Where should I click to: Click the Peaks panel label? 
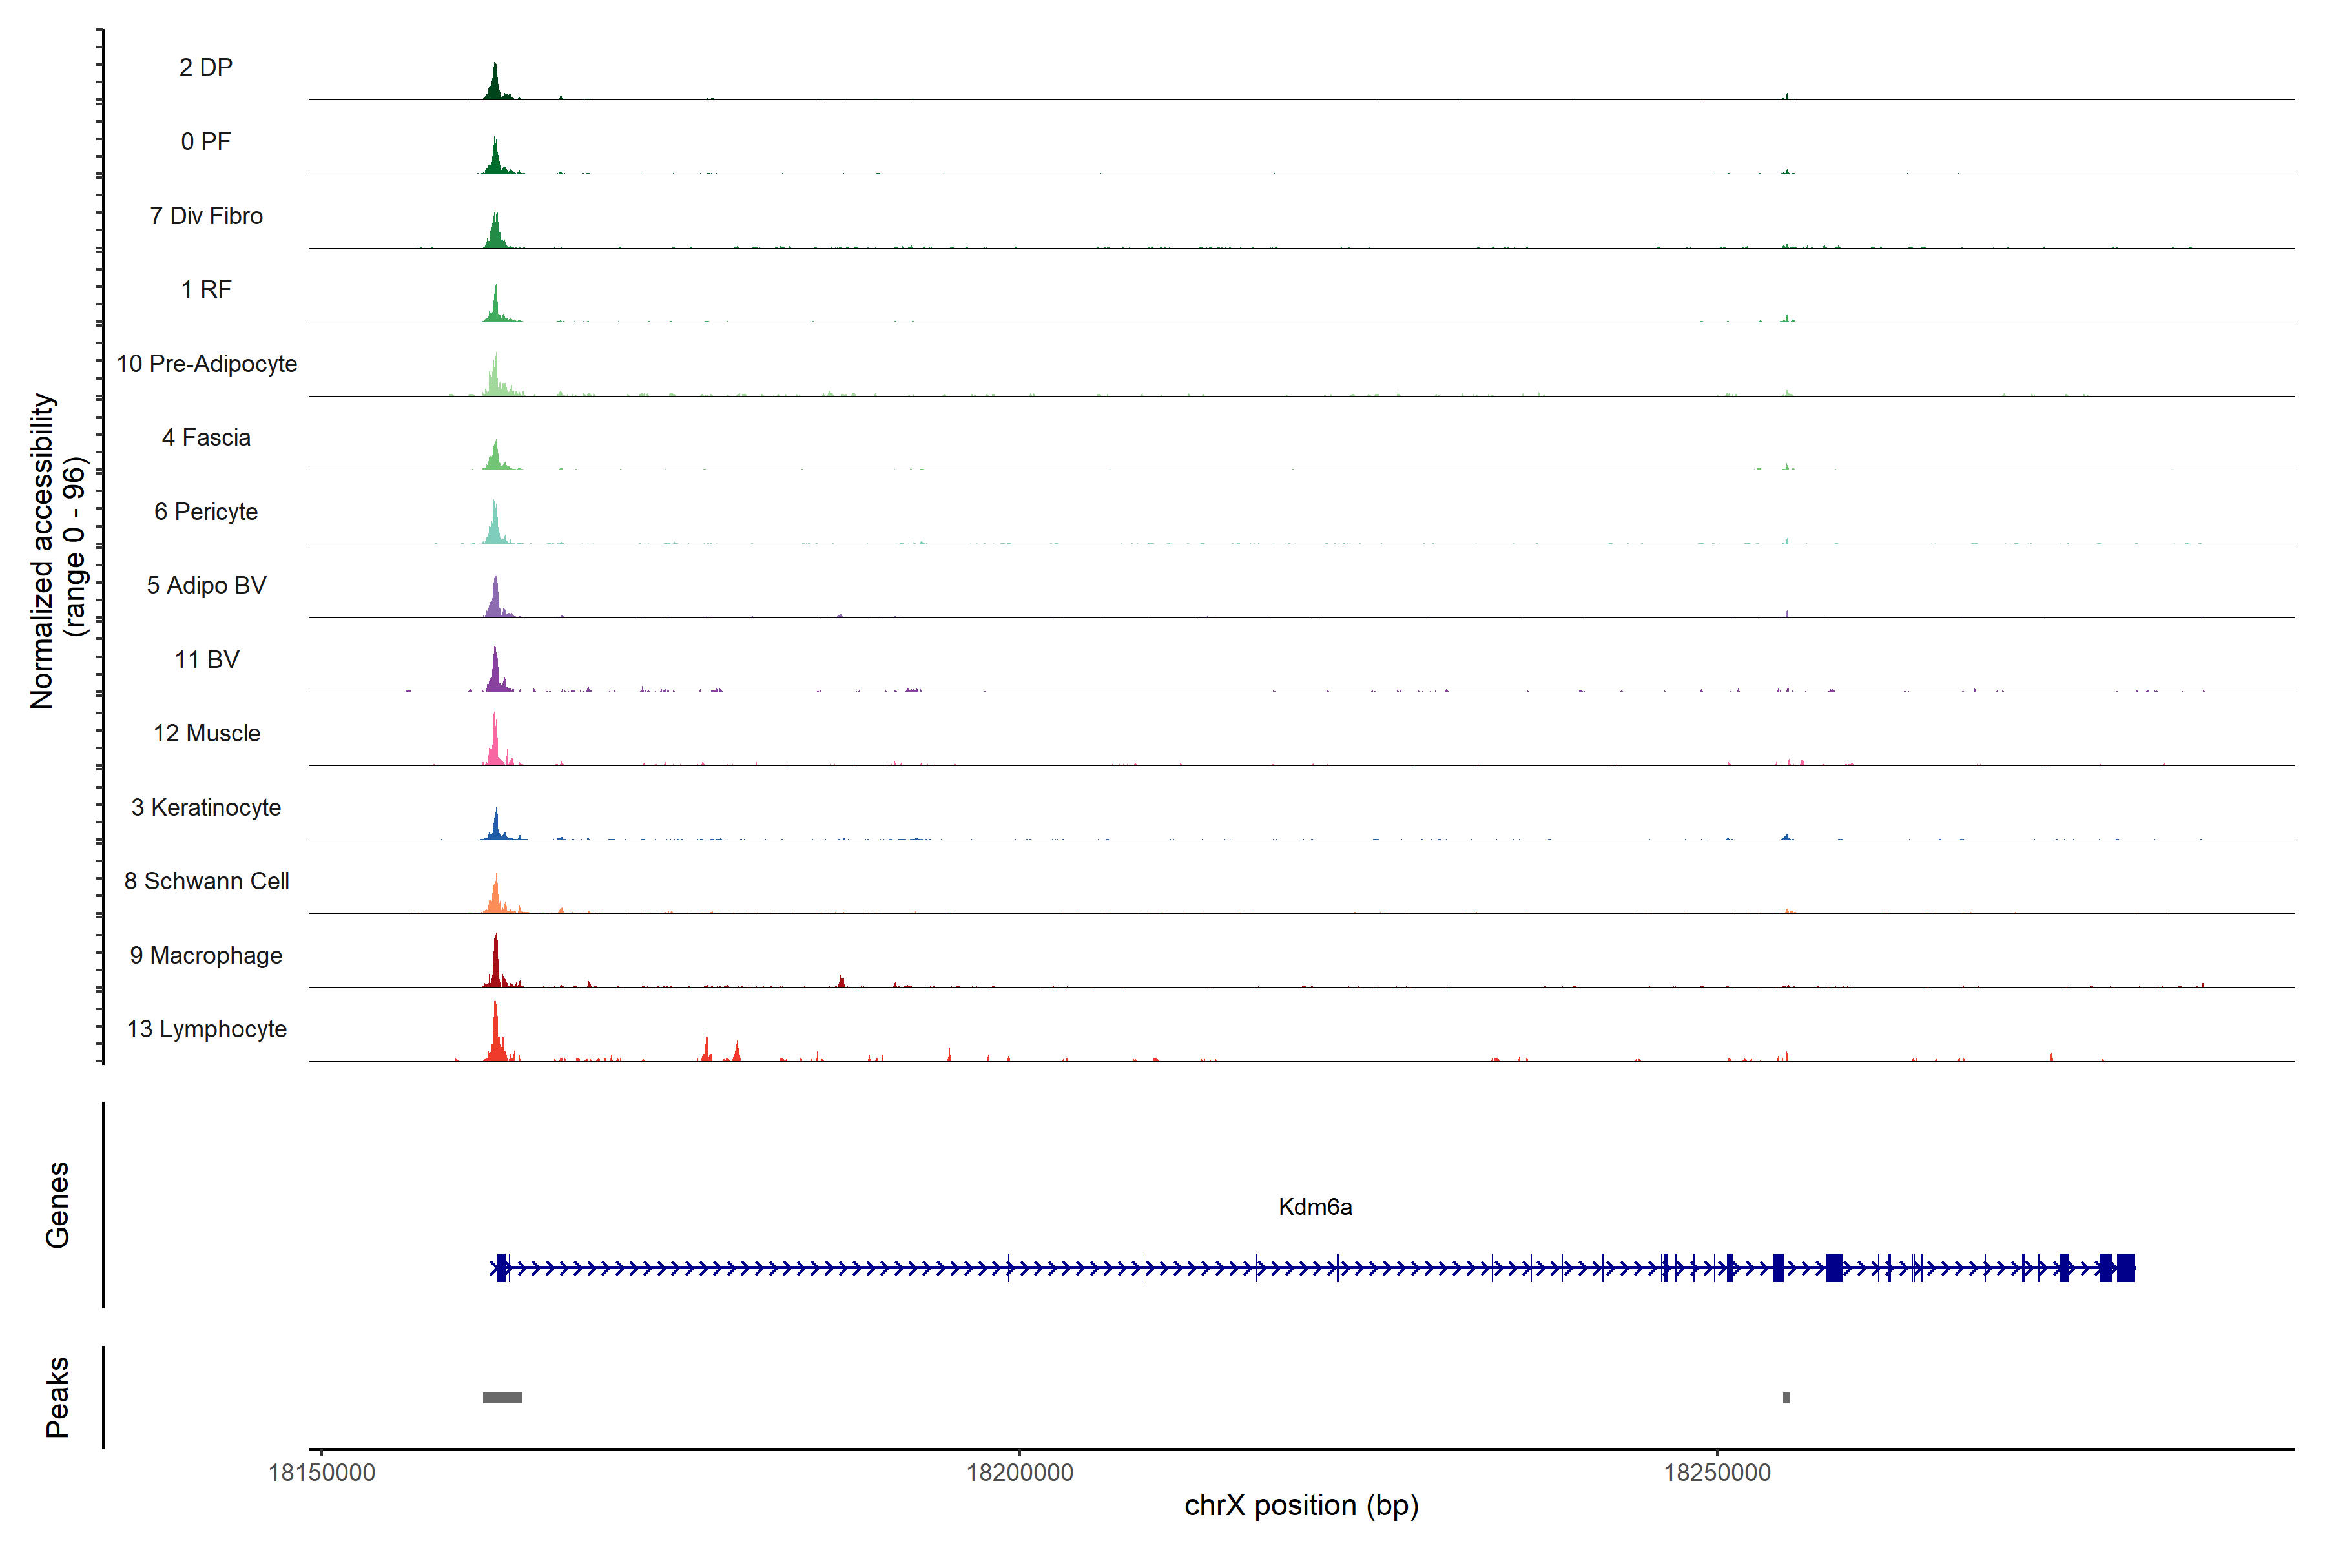coord(57,1397)
